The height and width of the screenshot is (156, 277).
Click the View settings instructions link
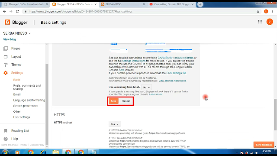pyautogui.click(x=172, y=81)
